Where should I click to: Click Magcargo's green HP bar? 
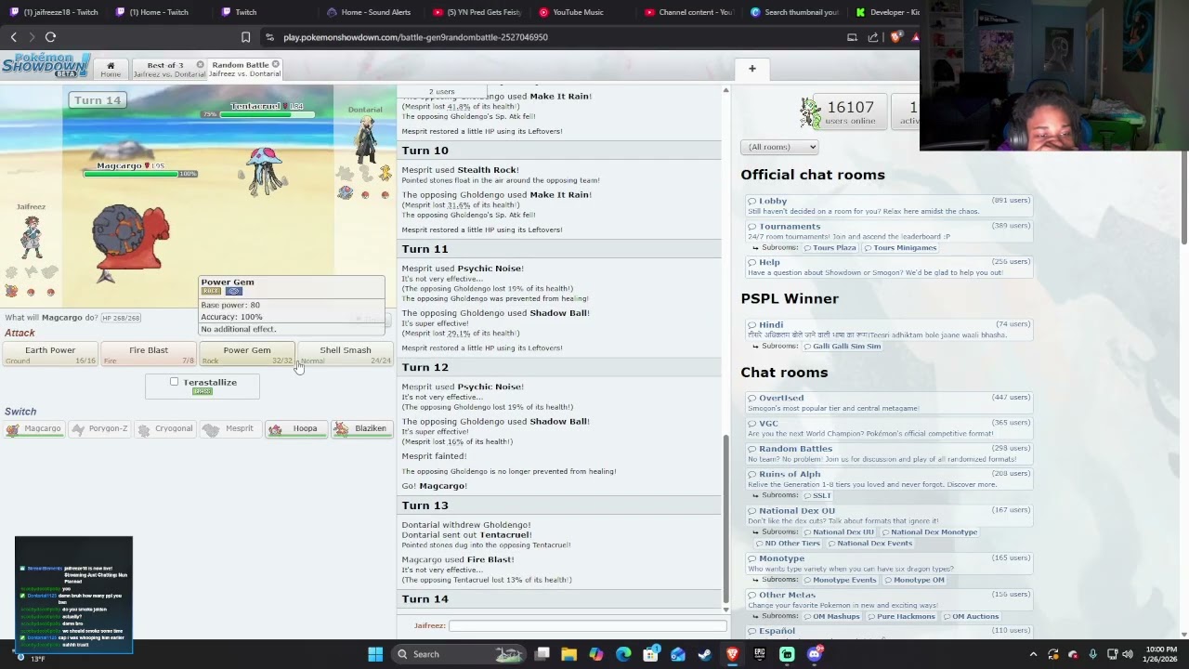pyautogui.click(x=130, y=174)
